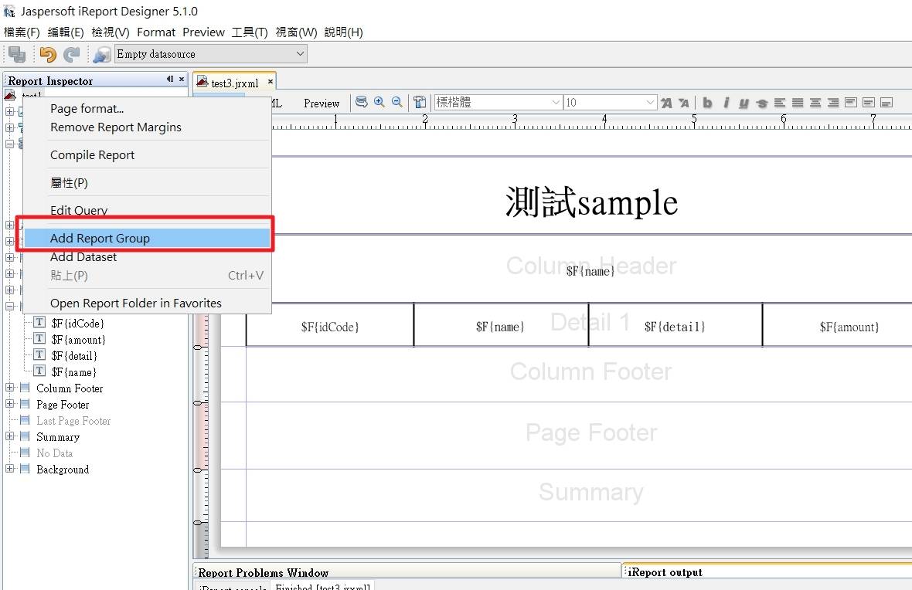Open the 編輯(E) menu
This screenshot has width=912, height=590.
pyautogui.click(x=66, y=32)
